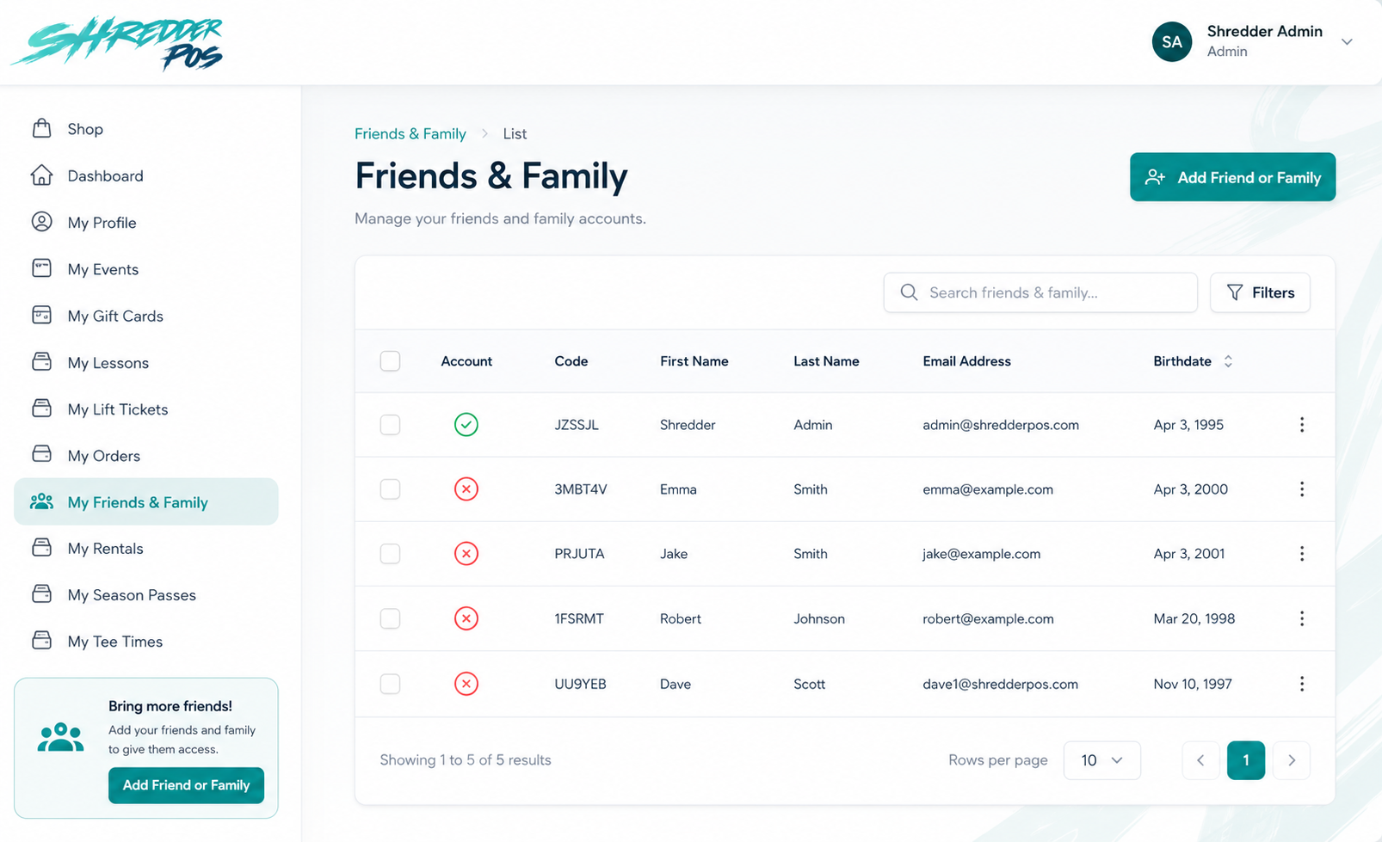
Task: Open the Filters button
Action: 1260,292
